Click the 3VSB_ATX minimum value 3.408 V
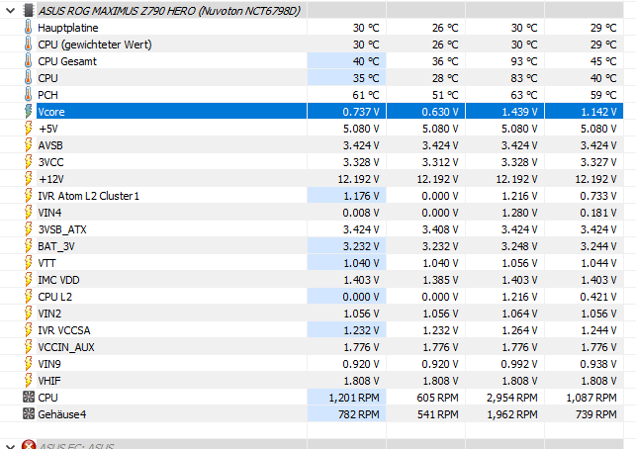636x449 pixels. coord(440,229)
